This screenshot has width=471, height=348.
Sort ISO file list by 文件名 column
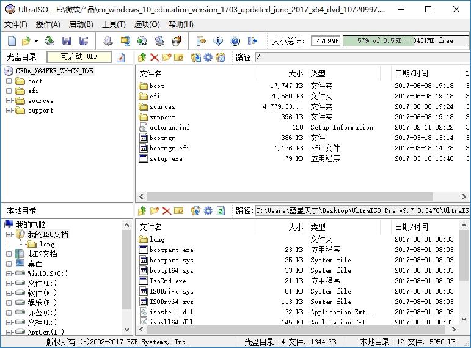click(197, 73)
